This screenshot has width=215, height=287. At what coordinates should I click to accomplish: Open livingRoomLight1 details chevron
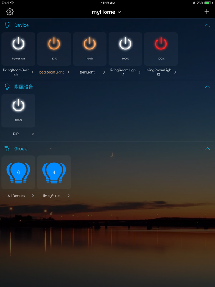coord(140,72)
